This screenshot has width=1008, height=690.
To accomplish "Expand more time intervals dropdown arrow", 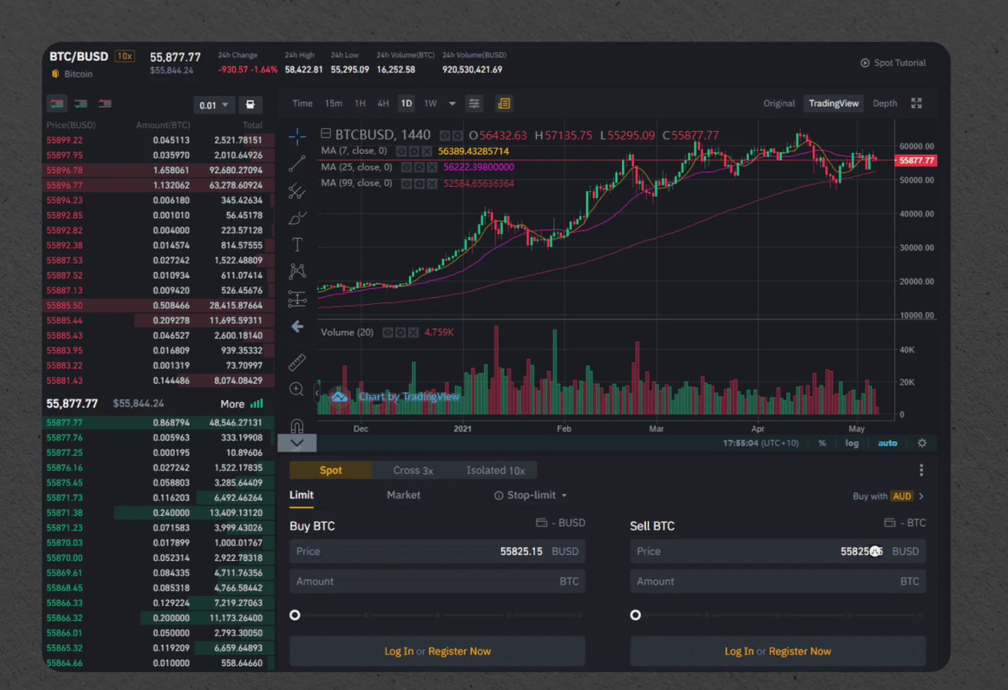I will (452, 104).
